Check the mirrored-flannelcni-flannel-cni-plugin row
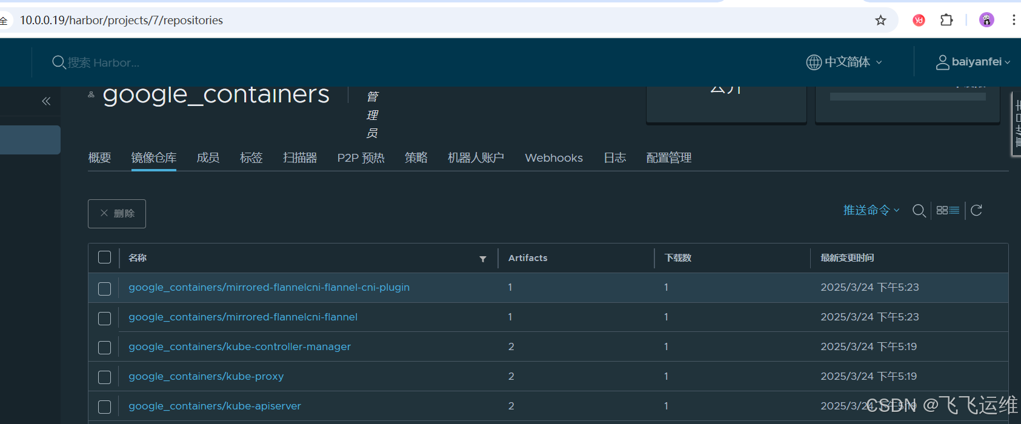This screenshot has width=1021, height=424. [105, 289]
